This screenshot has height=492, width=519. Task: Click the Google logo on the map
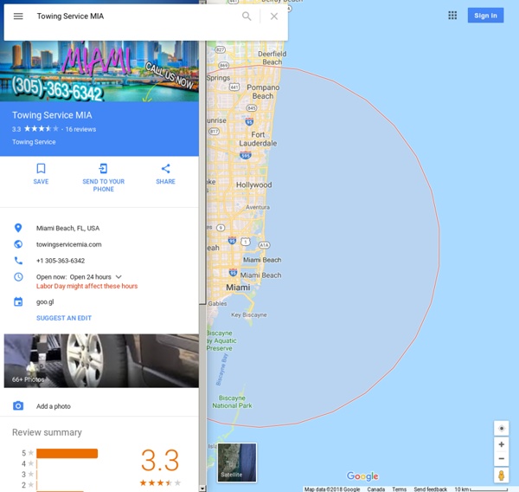[362, 476]
